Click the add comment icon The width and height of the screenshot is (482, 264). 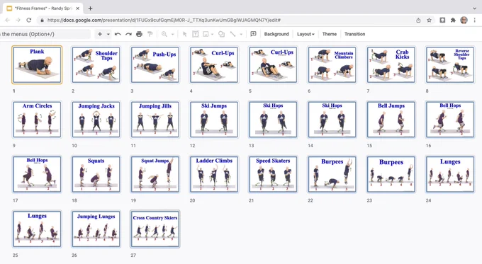point(253,34)
